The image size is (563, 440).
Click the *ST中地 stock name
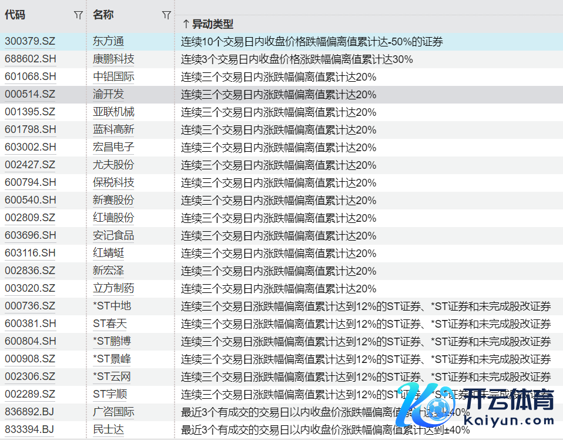[x=112, y=306]
